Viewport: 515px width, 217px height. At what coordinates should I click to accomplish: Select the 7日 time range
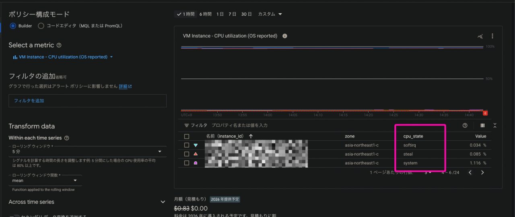pyautogui.click(x=232, y=14)
